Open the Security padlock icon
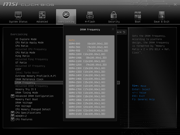This screenshot has width=180, height=135. click(114, 15)
